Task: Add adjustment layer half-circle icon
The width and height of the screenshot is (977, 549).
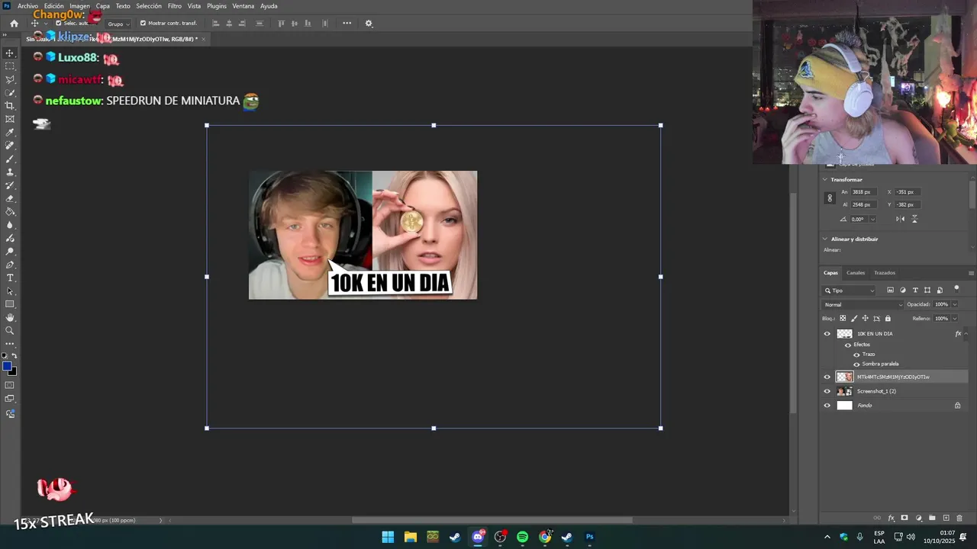Action: pos(918,518)
